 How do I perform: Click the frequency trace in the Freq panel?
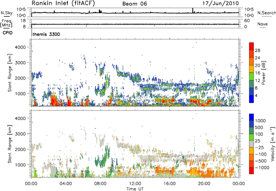135,24
